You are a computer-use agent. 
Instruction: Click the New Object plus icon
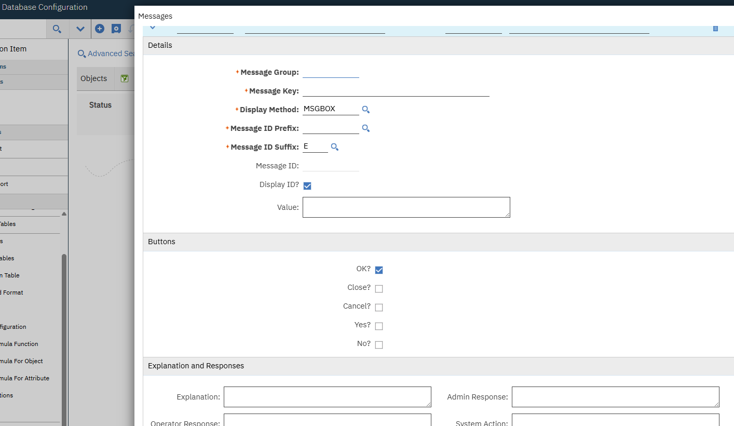click(x=100, y=29)
